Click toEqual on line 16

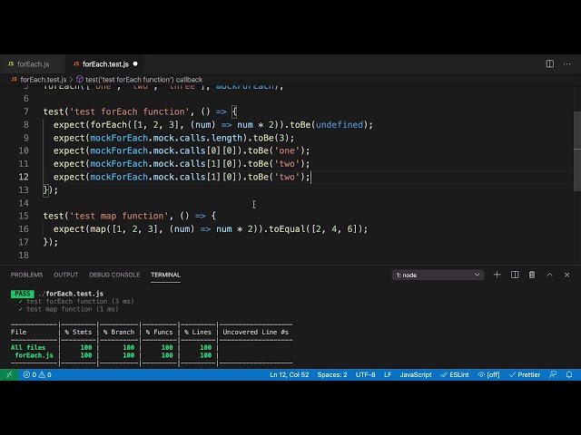pos(287,229)
